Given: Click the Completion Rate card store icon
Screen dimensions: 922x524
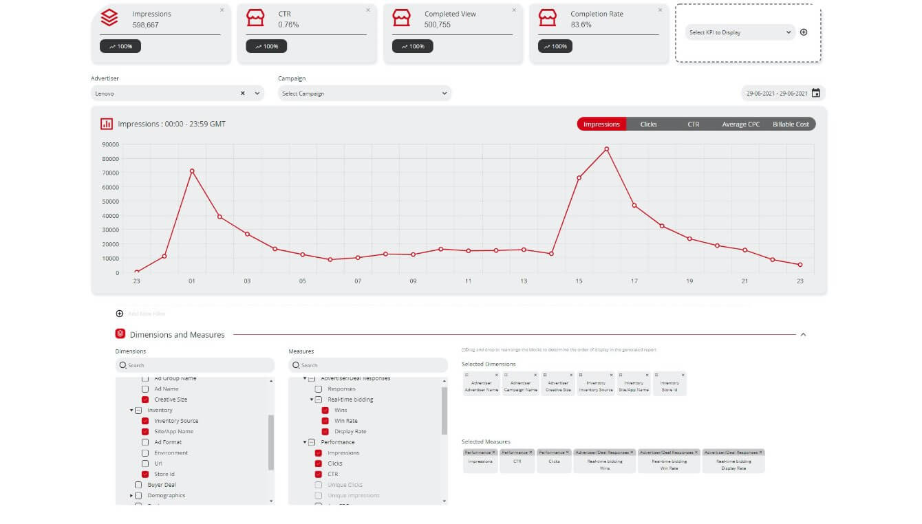Looking at the screenshot, I should click(547, 18).
